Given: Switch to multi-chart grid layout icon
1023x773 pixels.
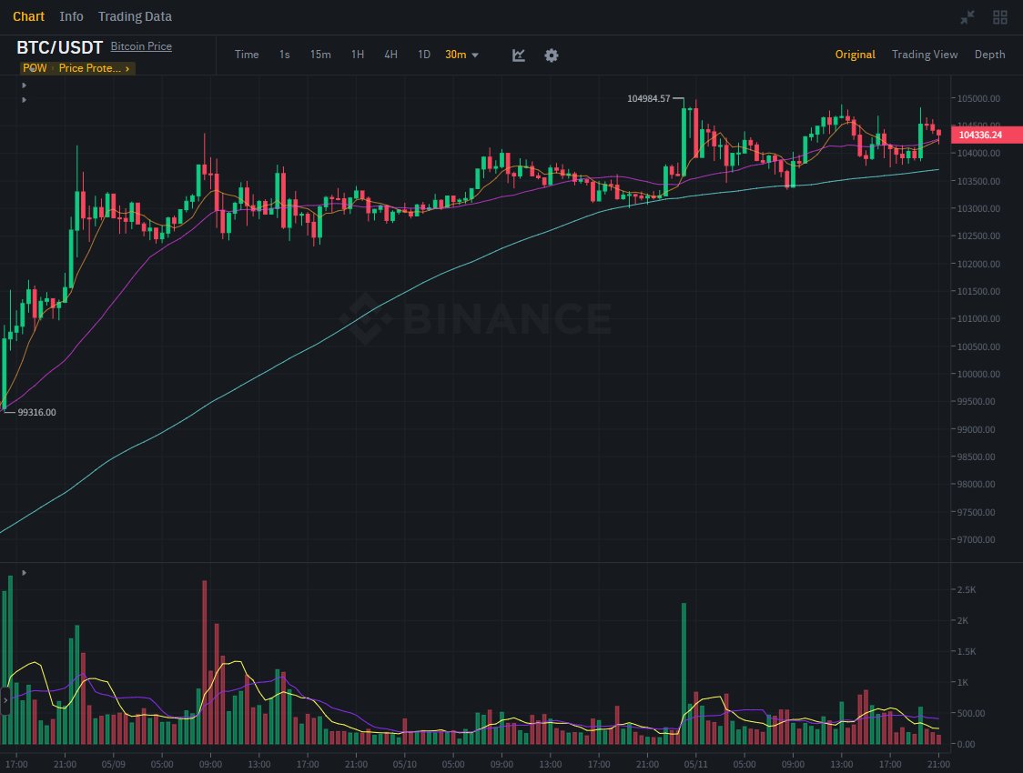Looking at the screenshot, I should tap(1000, 17).
